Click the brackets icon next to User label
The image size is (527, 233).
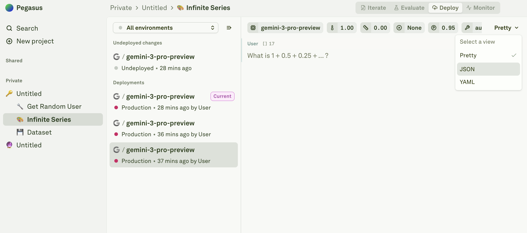coord(265,44)
